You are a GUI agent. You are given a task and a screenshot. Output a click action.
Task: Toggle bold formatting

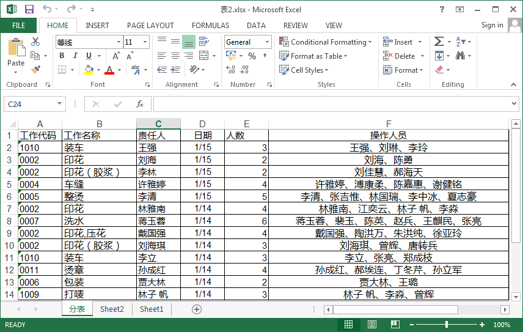coord(62,56)
